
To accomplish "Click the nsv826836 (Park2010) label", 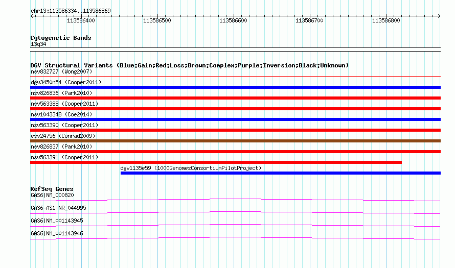I will 61,93.
